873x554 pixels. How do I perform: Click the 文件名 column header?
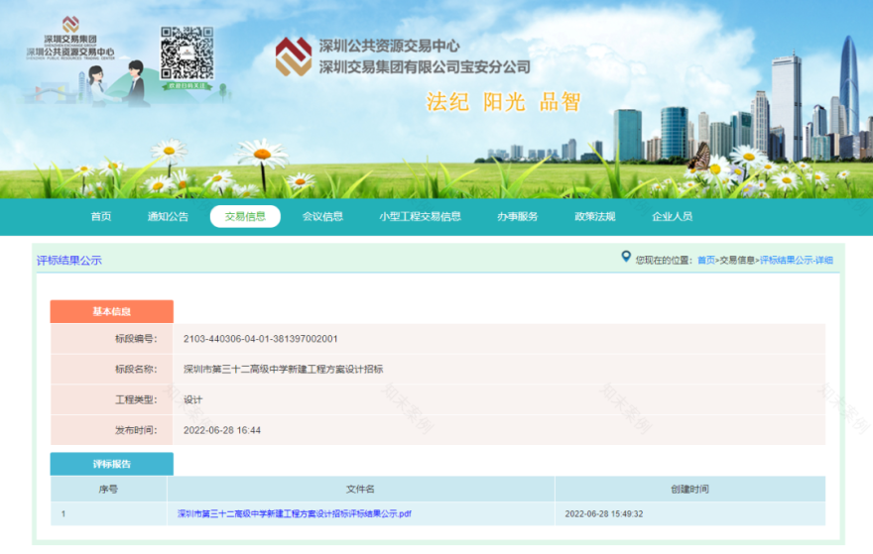coord(360,489)
